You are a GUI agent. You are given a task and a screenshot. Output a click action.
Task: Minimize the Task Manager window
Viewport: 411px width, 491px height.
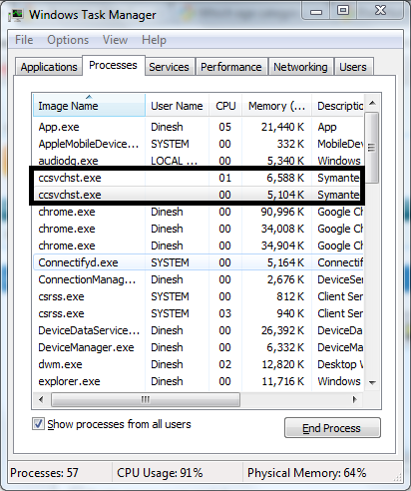pos(316,11)
